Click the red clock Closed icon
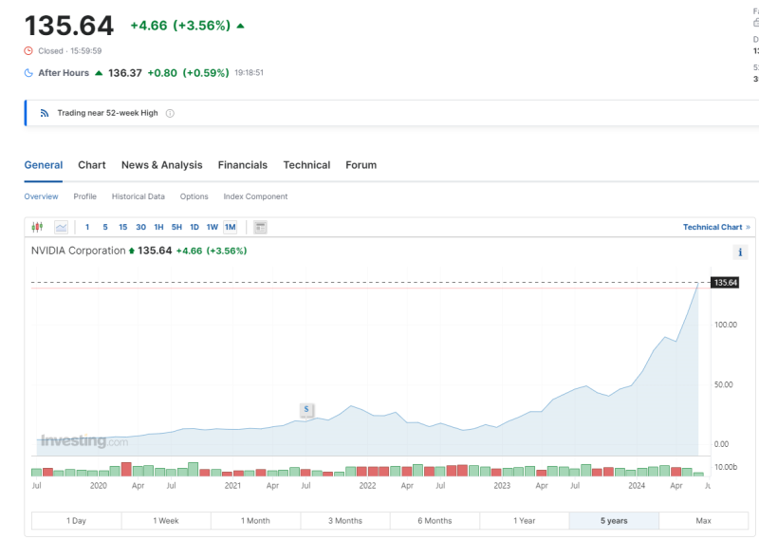 [x=28, y=51]
